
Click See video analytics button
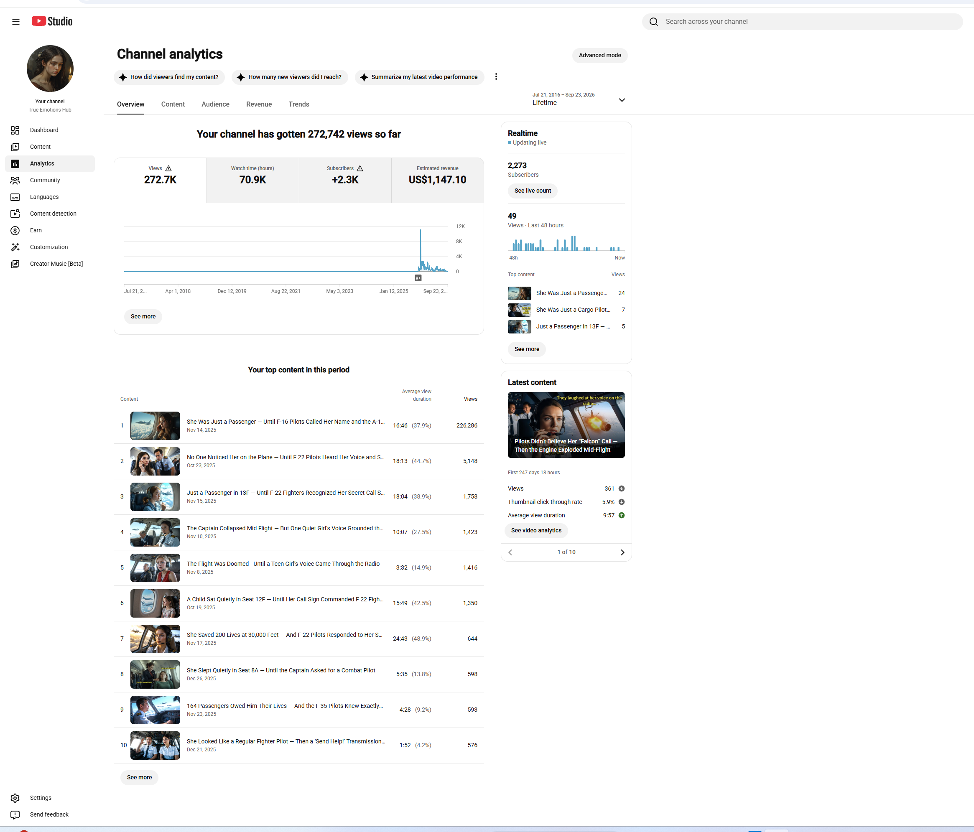click(x=536, y=530)
